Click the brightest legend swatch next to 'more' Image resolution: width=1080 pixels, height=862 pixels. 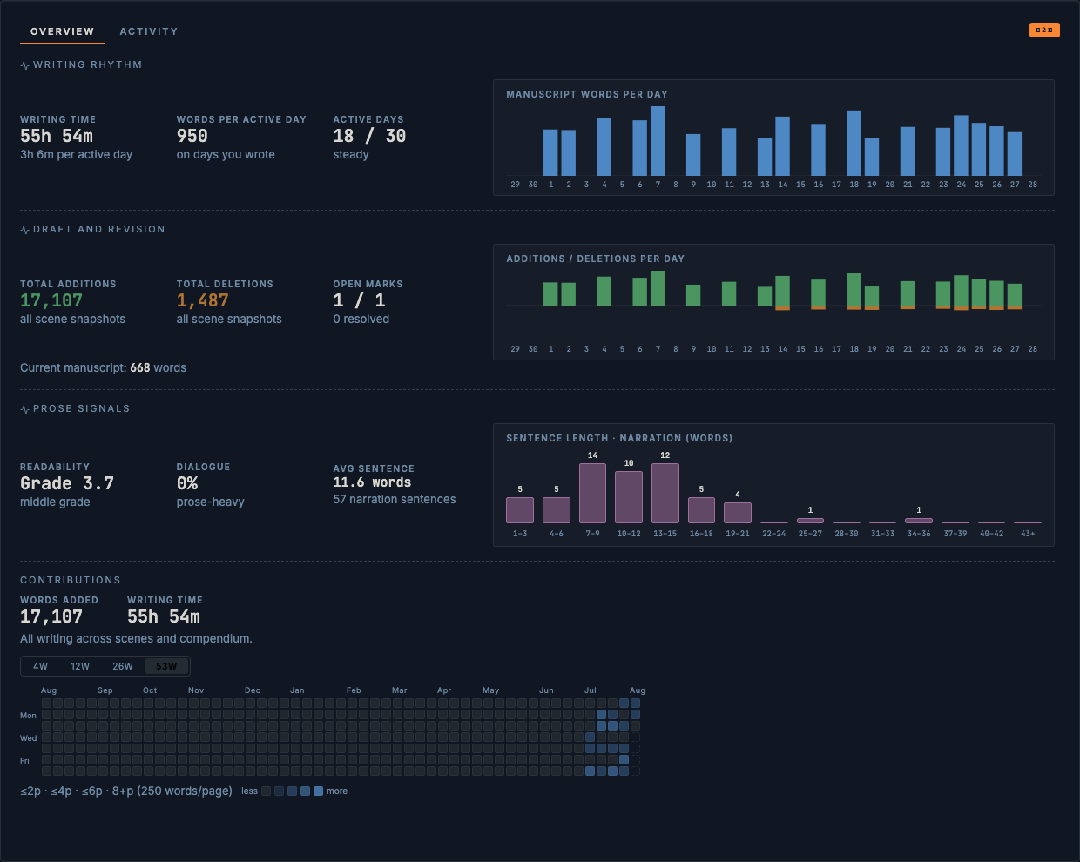pyautogui.click(x=318, y=791)
